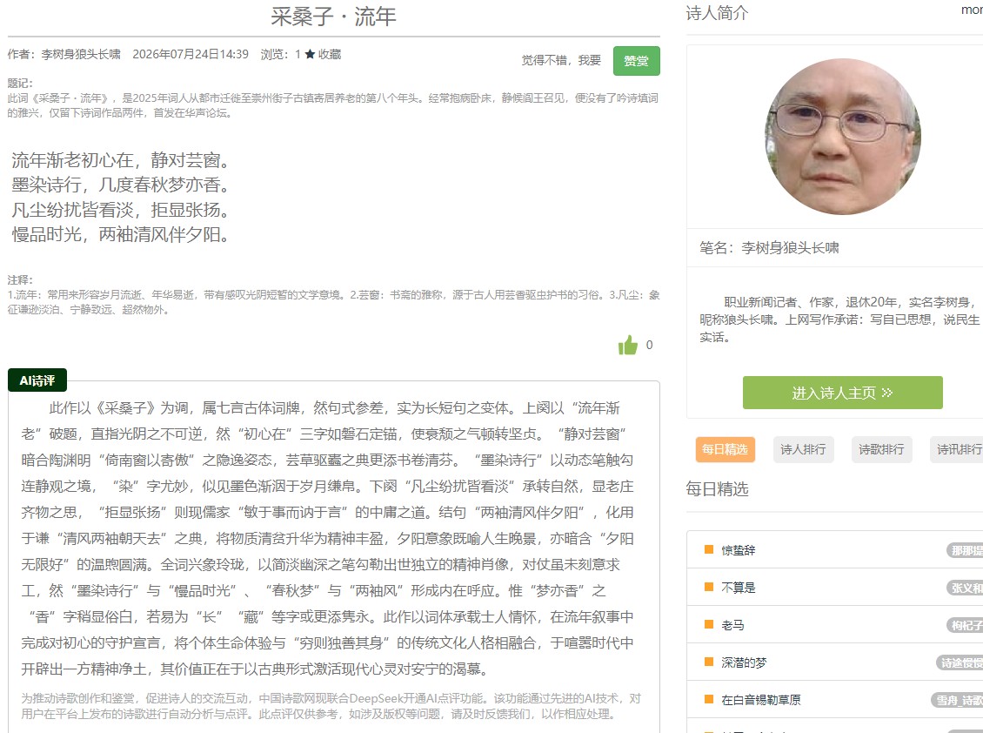Click the author name 李树身狼头长啸 in byline
The width and height of the screenshot is (983, 733).
[x=81, y=55]
